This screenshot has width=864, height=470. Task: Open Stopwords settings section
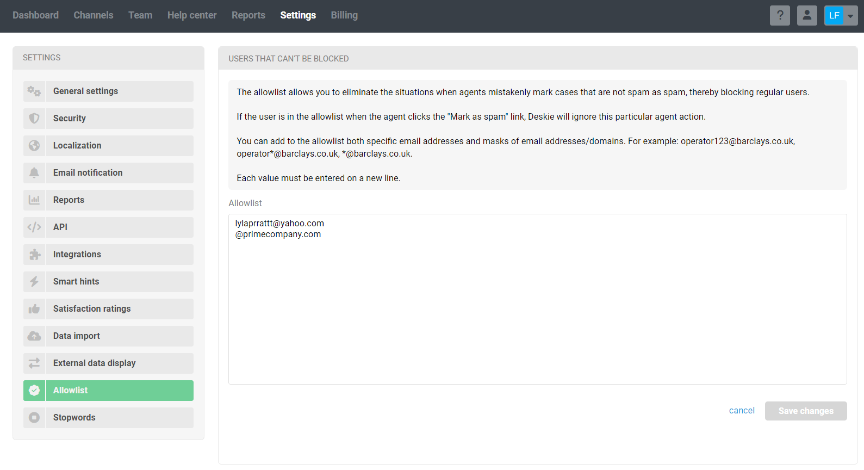[x=108, y=418]
